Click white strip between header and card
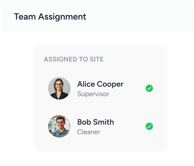 tap(101, 39)
